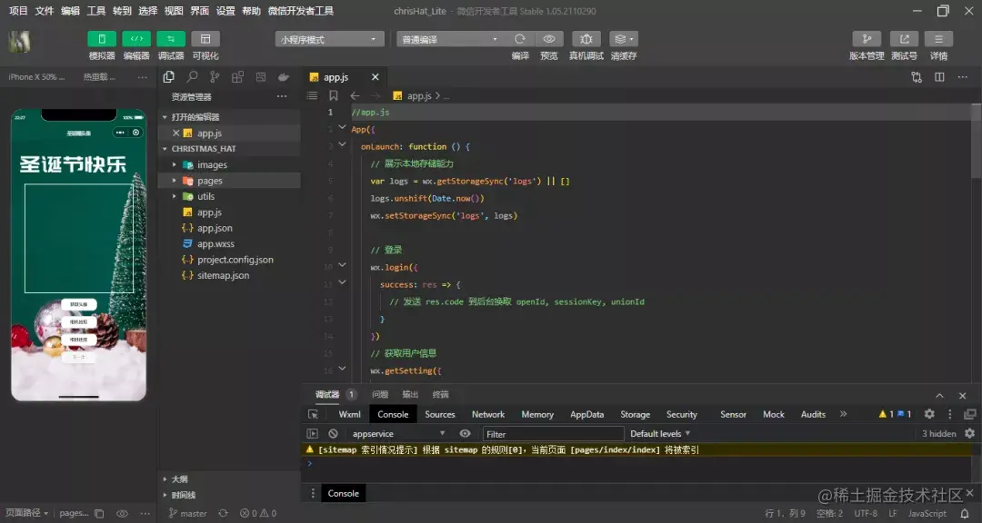The height and width of the screenshot is (523, 982).
Task: Switch to the Wxml devtools tab
Action: point(349,414)
